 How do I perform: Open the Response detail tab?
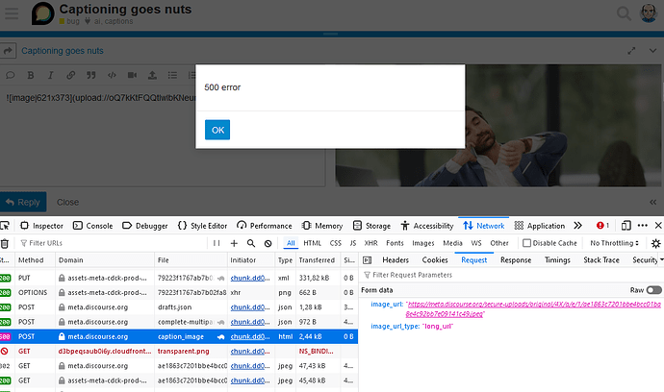click(x=516, y=260)
